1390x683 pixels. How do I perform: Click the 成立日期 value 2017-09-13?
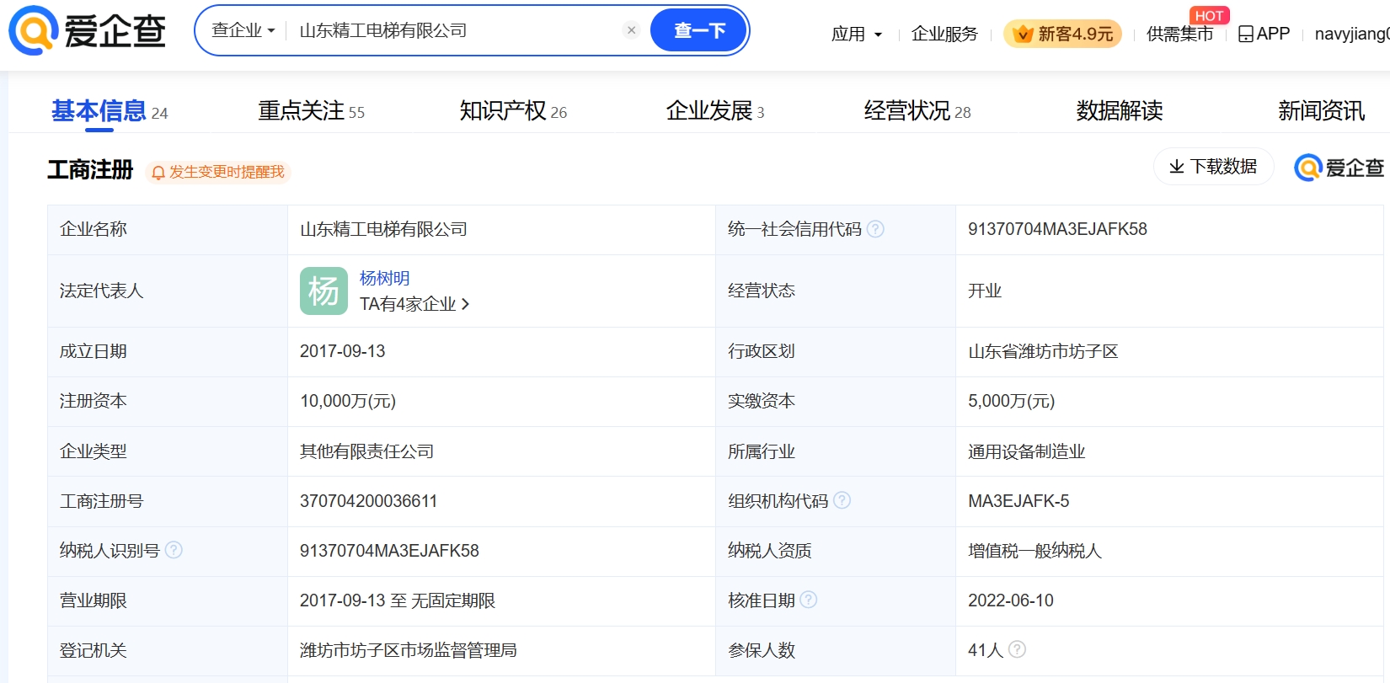pos(342,351)
